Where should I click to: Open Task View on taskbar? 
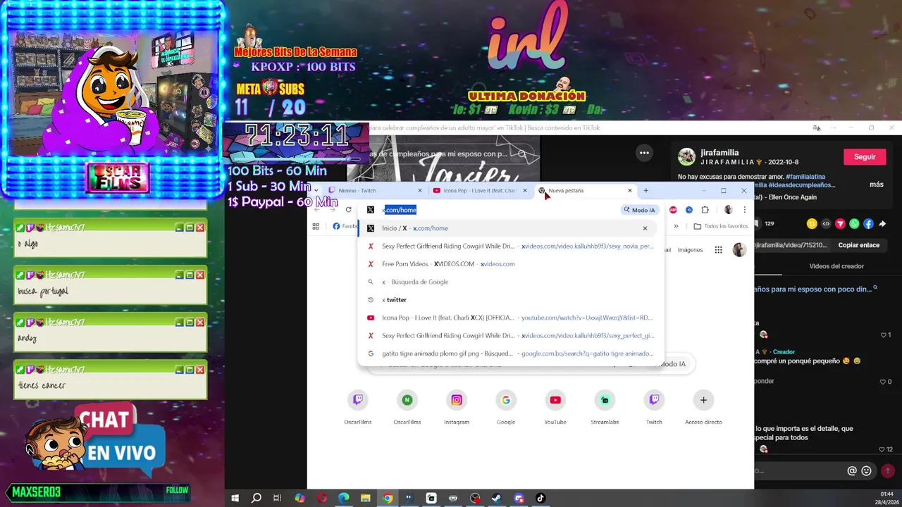pos(278,498)
